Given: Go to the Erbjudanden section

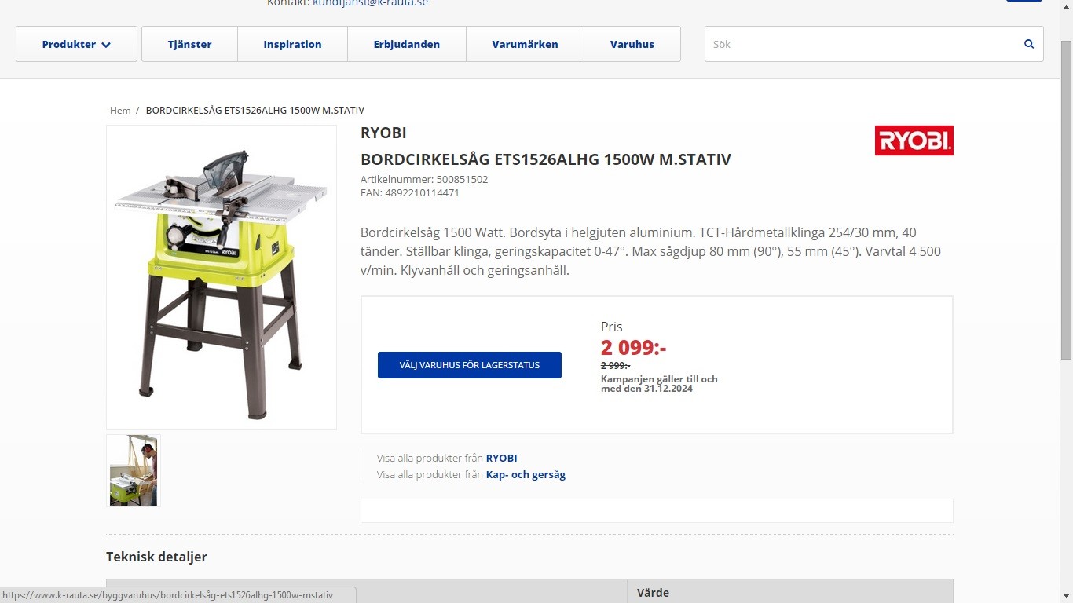Looking at the screenshot, I should (x=407, y=44).
